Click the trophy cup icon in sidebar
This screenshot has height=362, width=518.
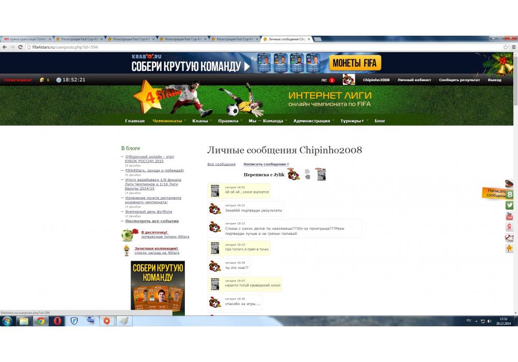[126, 251]
